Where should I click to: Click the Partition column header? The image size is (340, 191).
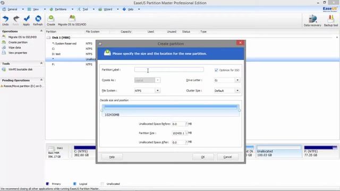pos(51,32)
